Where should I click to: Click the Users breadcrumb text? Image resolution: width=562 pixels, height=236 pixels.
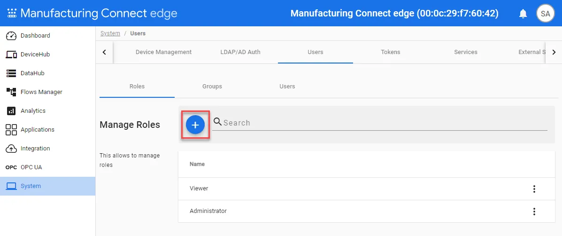(x=138, y=33)
